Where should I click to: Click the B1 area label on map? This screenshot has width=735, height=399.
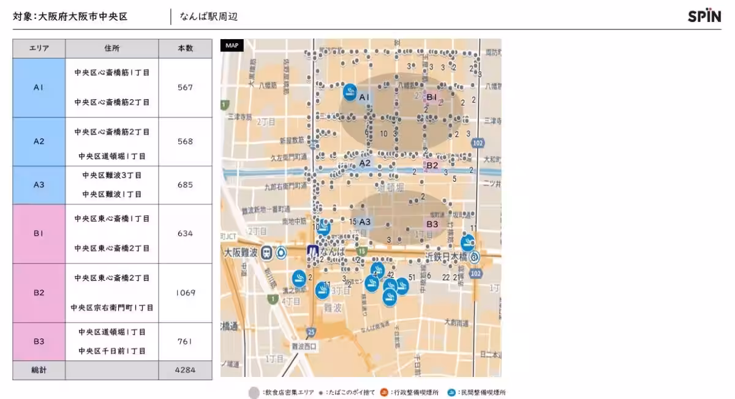click(x=431, y=97)
